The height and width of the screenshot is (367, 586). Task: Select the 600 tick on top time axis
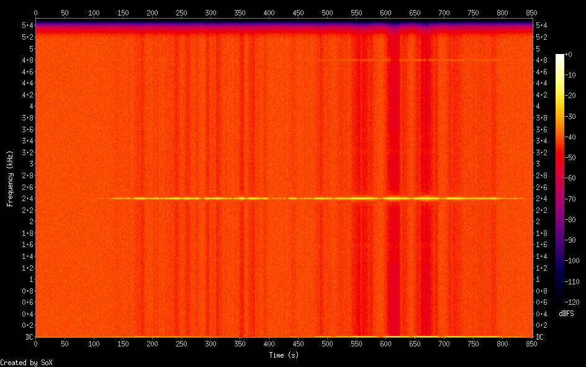click(385, 12)
